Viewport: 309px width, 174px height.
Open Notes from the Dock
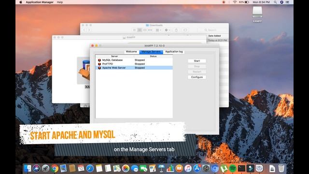tap(99, 169)
